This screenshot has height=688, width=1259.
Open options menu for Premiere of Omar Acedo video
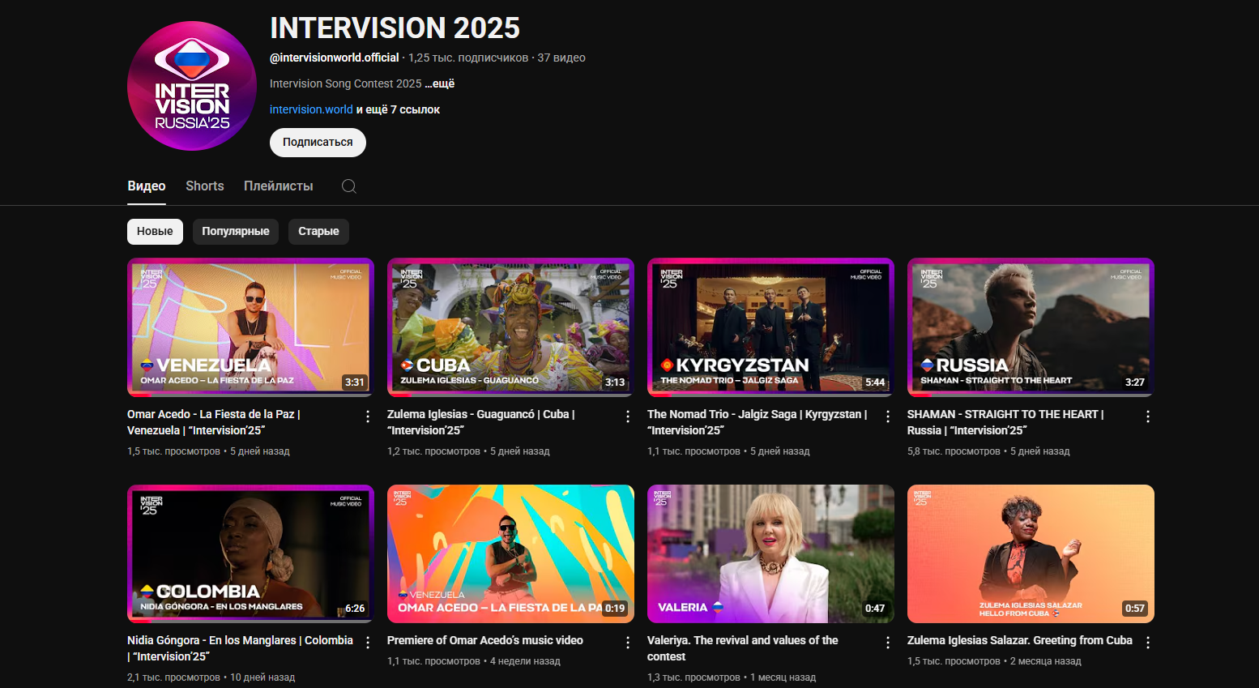[628, 643]
